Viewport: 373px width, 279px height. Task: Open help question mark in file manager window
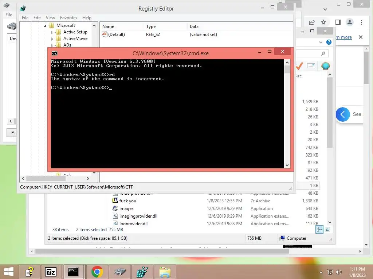point(329,42)
